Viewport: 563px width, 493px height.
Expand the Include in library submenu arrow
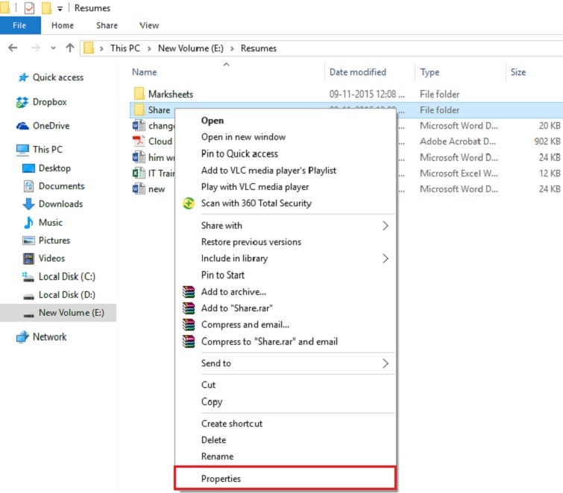pos(386,258)
